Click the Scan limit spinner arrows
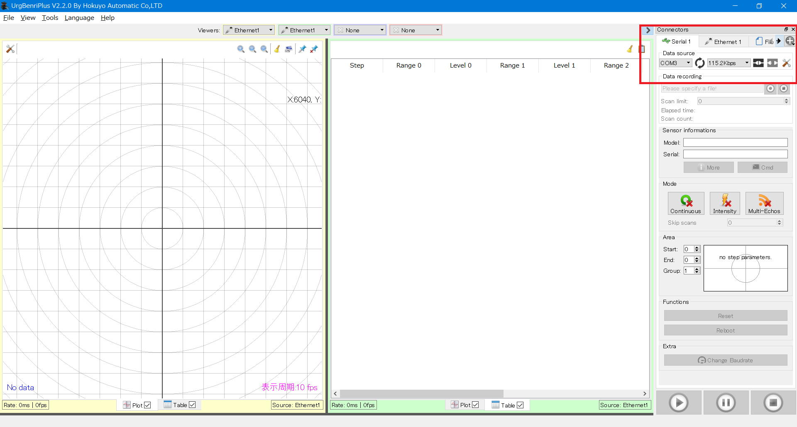 pyautogui.click(x=786, y=101)
